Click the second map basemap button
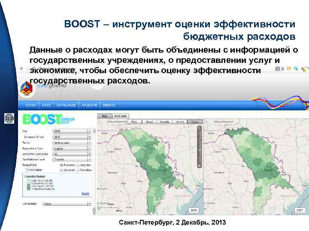309x231 pixels. tap(149, 122)
